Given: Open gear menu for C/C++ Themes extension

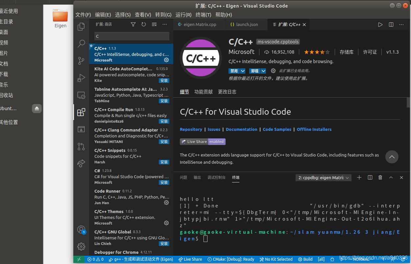Looking at the screenshot, I should coord(166,223).
